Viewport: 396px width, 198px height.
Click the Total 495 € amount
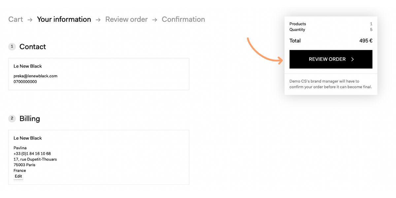366,41
